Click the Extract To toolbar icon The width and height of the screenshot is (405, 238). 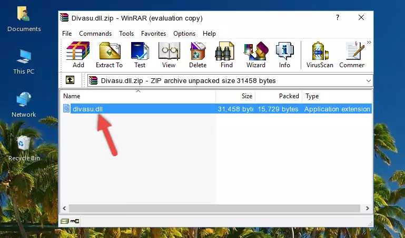coord(109,55)
